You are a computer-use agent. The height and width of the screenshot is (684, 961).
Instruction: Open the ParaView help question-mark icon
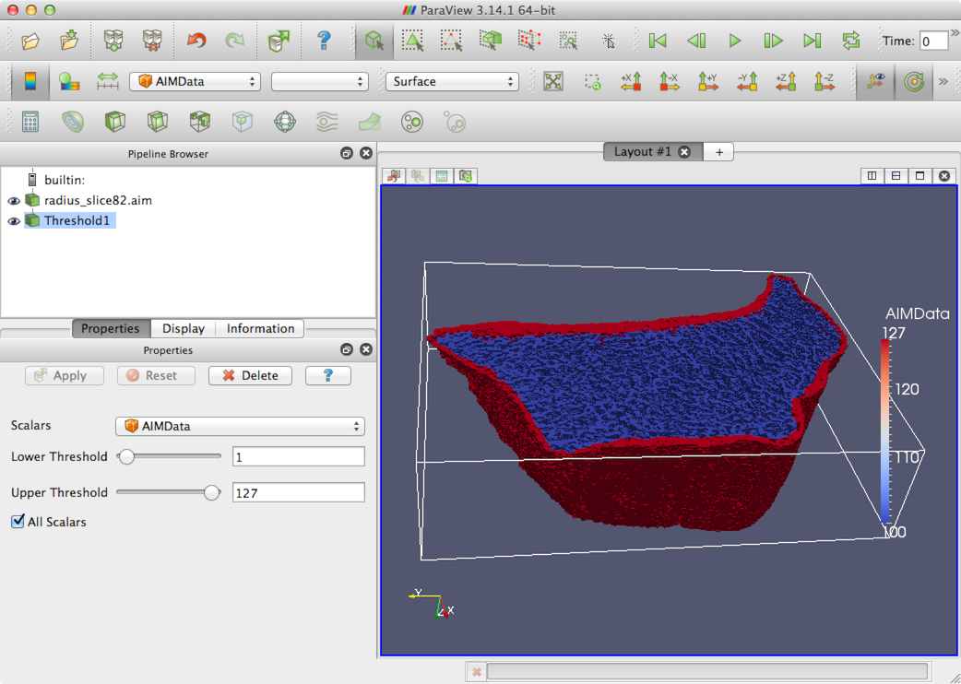(x=324, y=41)
